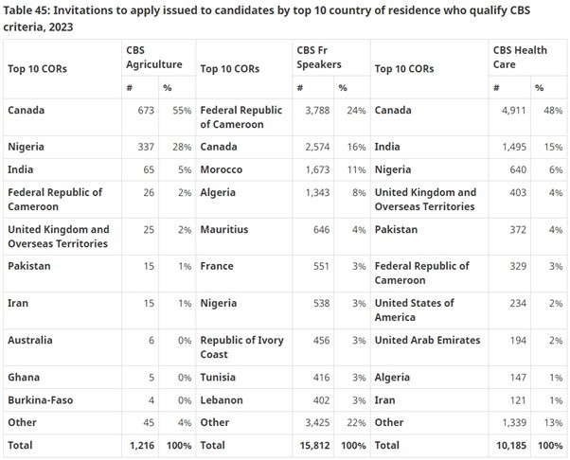Click the Ghana row label
The height and width of the screenshot is (460, 570).
(x=24, y=378)
